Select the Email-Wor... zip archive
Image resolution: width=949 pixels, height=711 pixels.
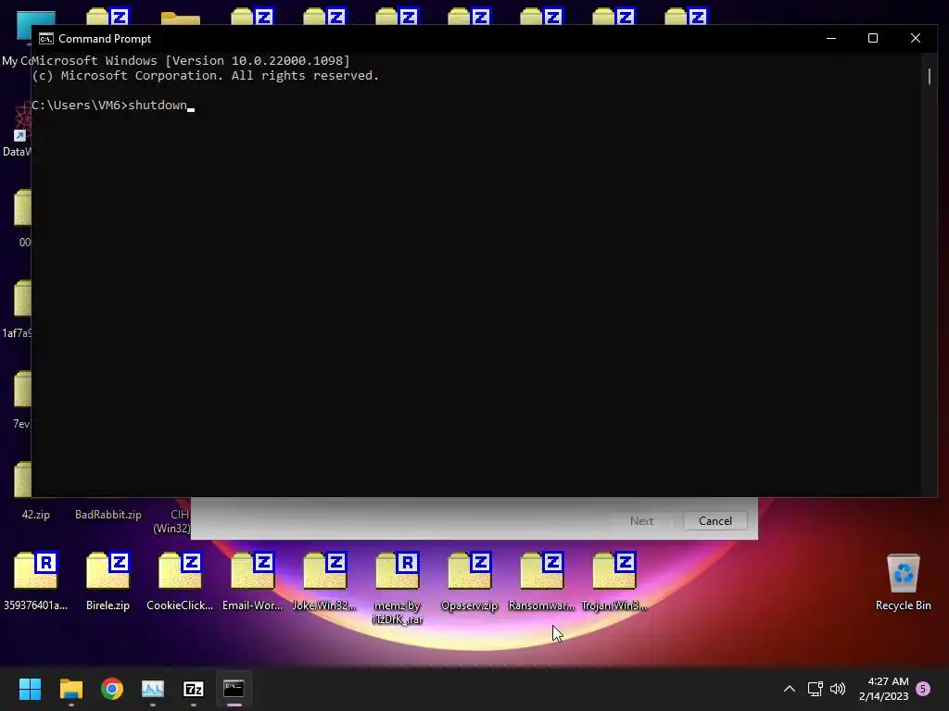(x=252, y=581)
